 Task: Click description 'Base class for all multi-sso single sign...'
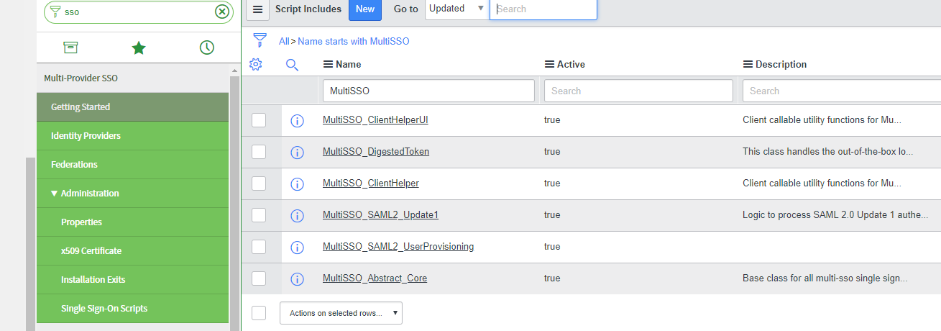[x=825, y=278]
